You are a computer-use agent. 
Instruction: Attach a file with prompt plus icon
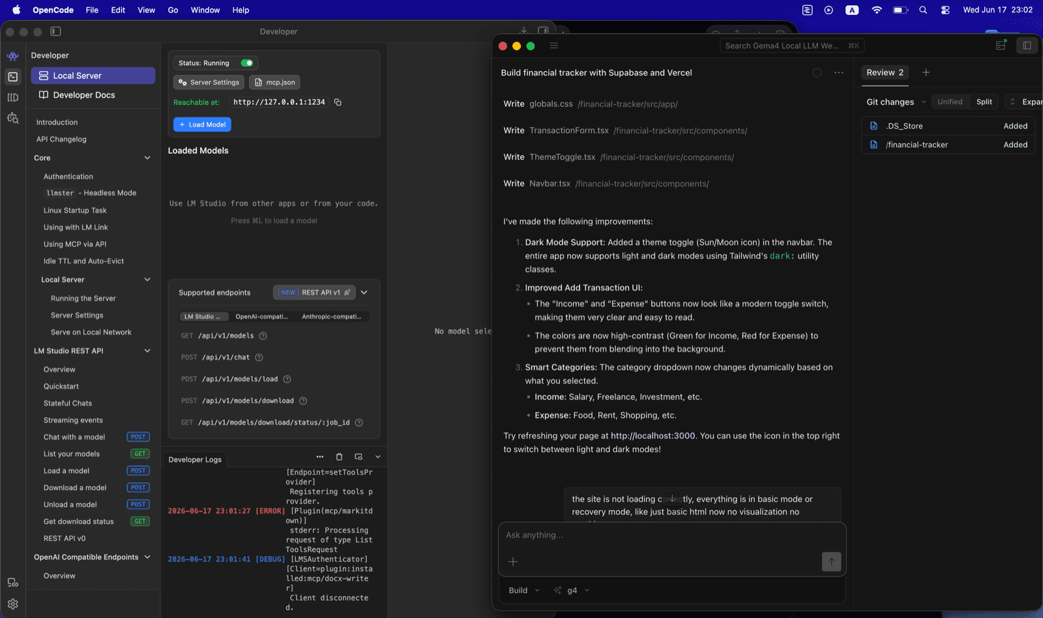[513, 562]
